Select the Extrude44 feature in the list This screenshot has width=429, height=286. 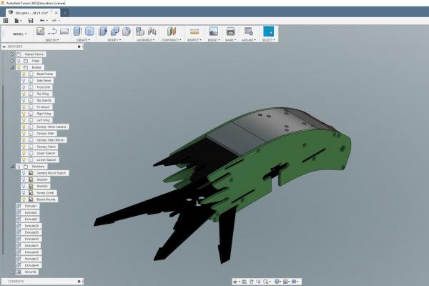point(31,265)
